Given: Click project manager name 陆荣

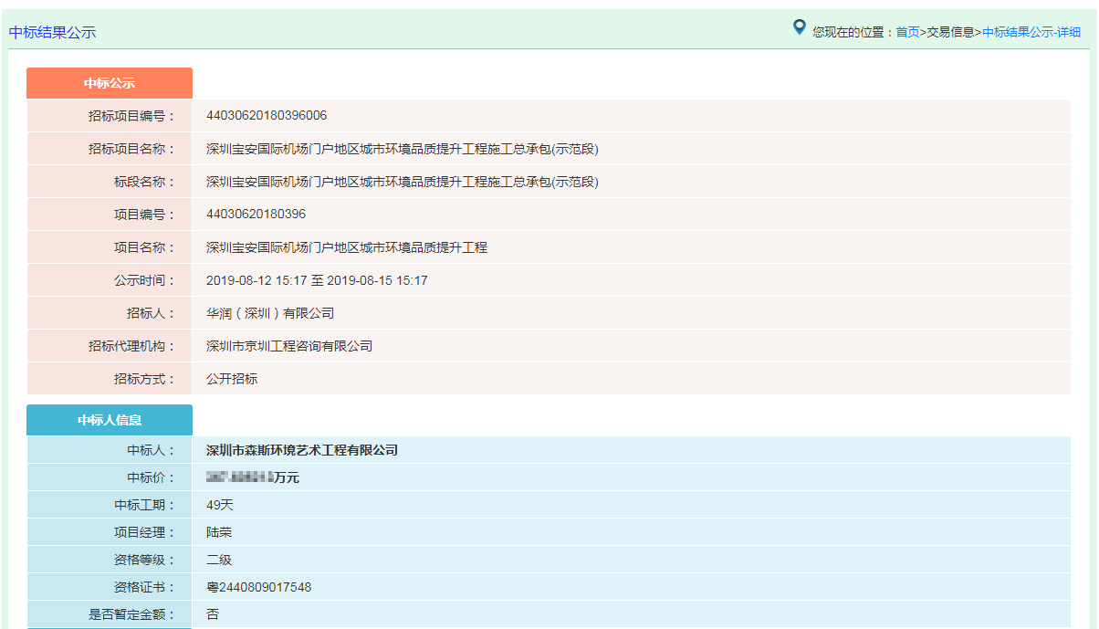Looking at the screenshot, I should coord(219,532).
